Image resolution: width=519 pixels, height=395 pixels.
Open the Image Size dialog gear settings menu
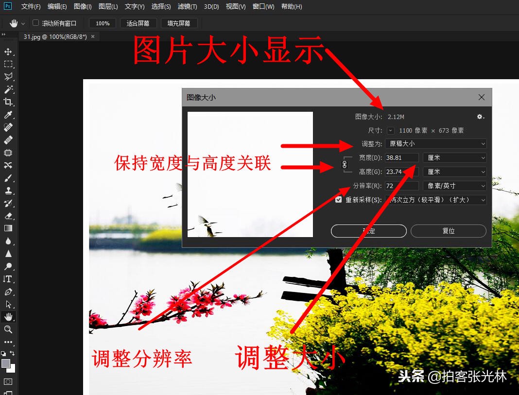pyautogui.click(x=480, y=117)
